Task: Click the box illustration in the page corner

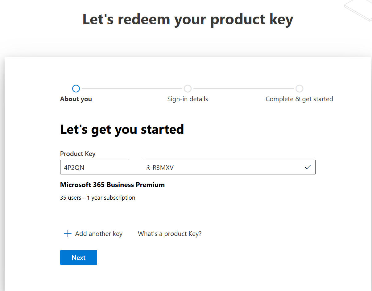Action: 358,10
